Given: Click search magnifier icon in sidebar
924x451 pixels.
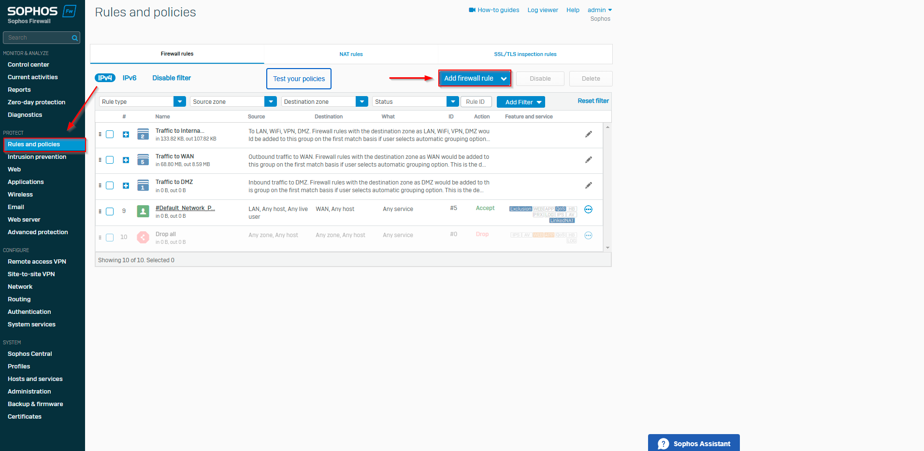Looking at the screenshot, I should point(75,38).
